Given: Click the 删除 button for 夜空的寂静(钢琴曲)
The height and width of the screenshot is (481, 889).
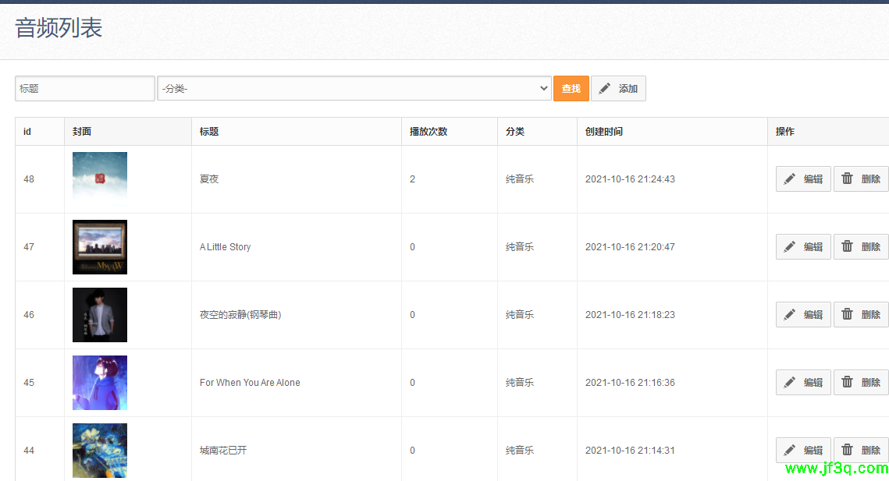Looking at the screenshot, I should tap(861, 314).
